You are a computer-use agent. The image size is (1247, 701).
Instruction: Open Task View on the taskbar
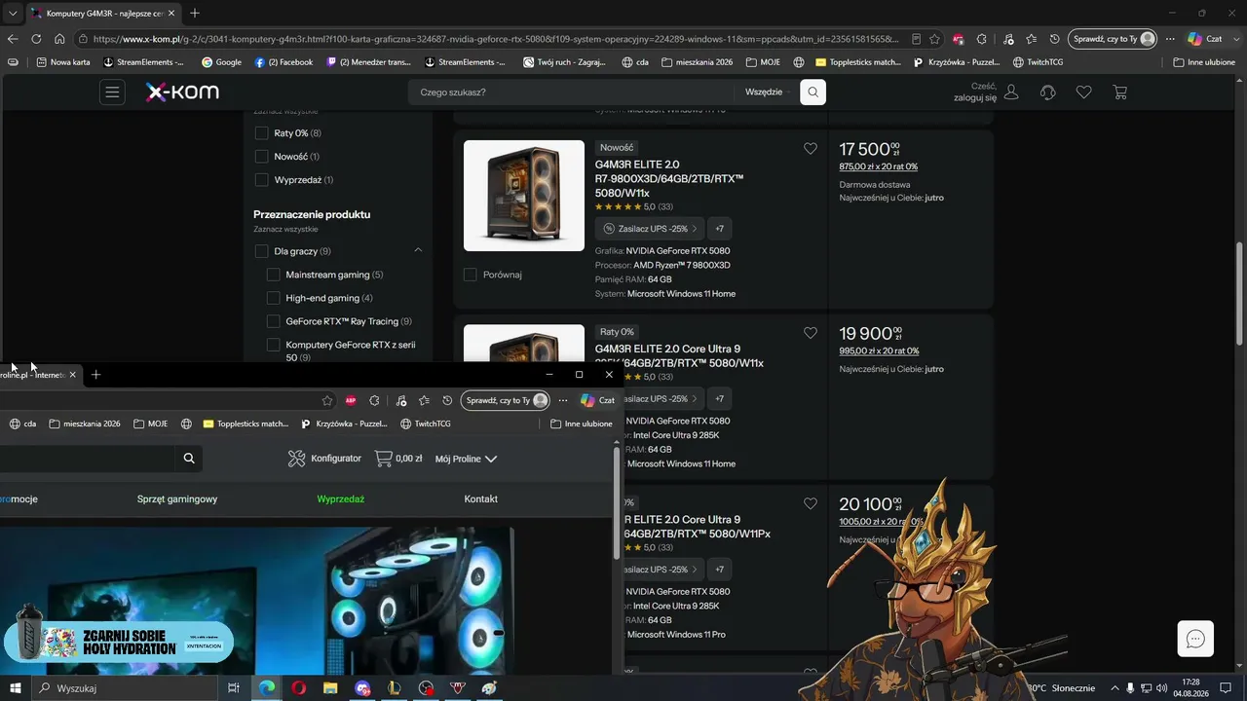(234, 688)
